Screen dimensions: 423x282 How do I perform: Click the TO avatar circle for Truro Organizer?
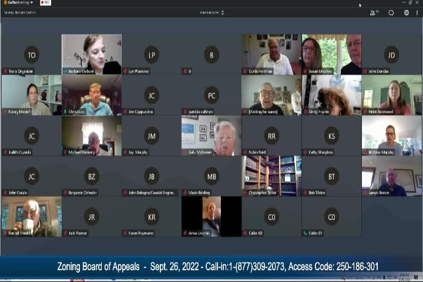31,55
